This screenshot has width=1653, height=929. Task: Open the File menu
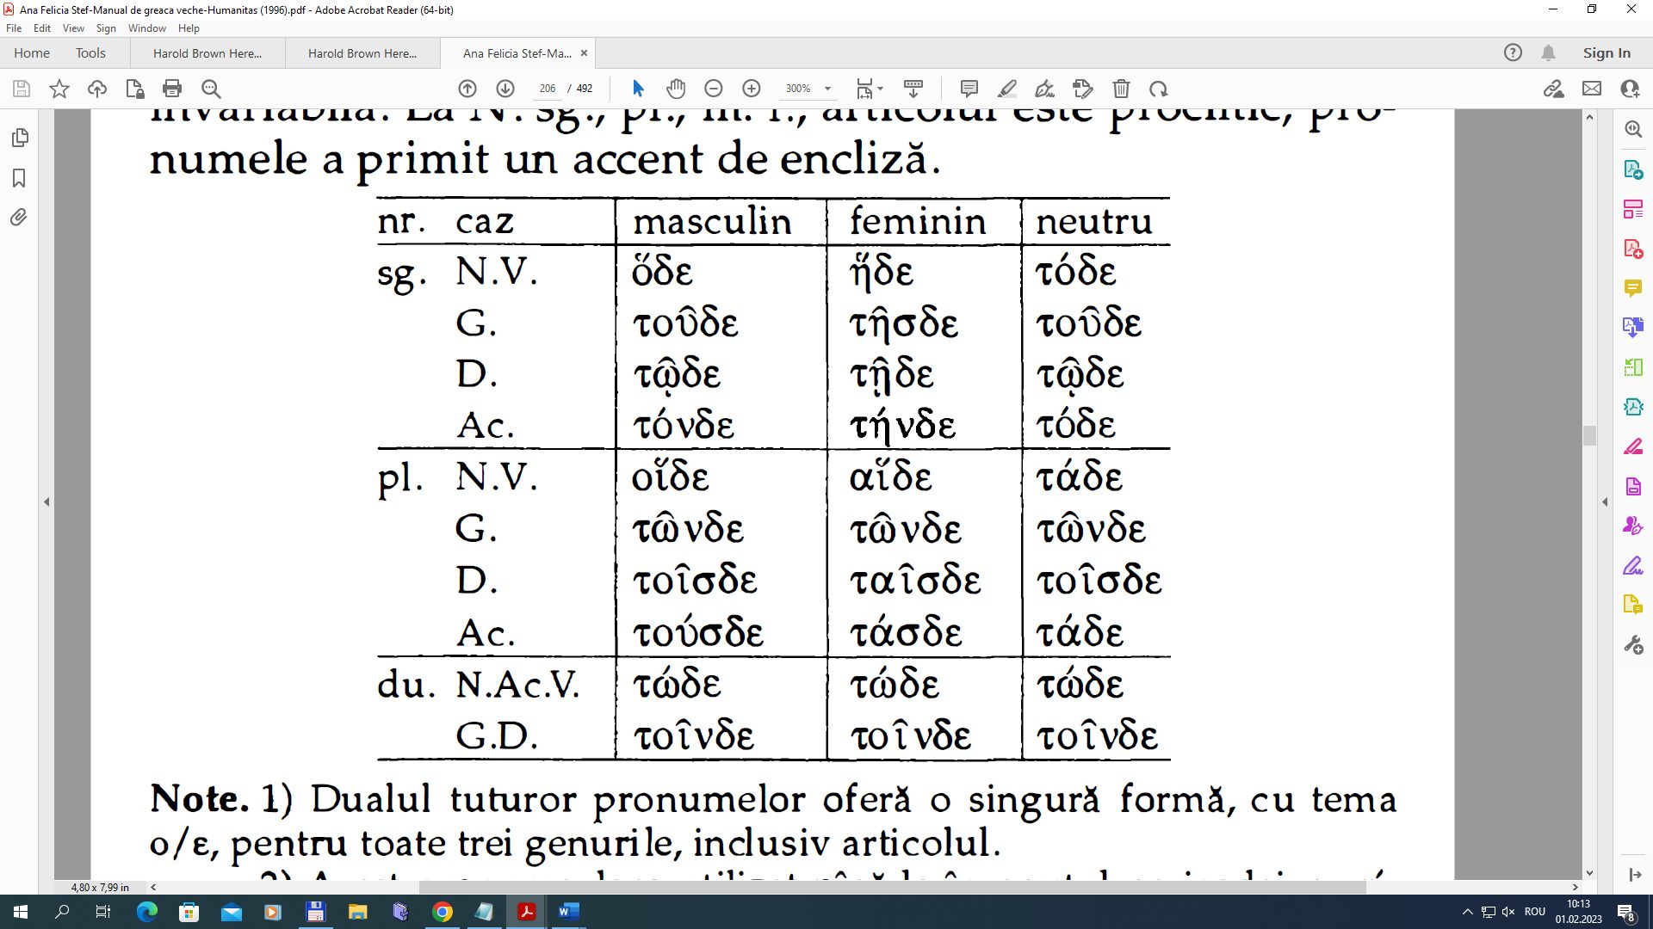tap(14, 28)
